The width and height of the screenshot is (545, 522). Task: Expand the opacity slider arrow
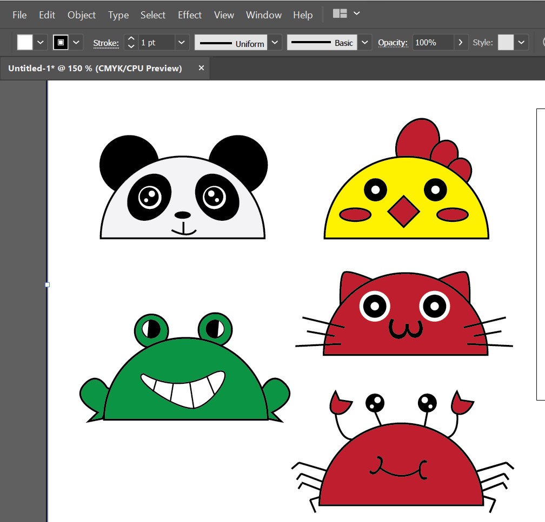point(461,42)
